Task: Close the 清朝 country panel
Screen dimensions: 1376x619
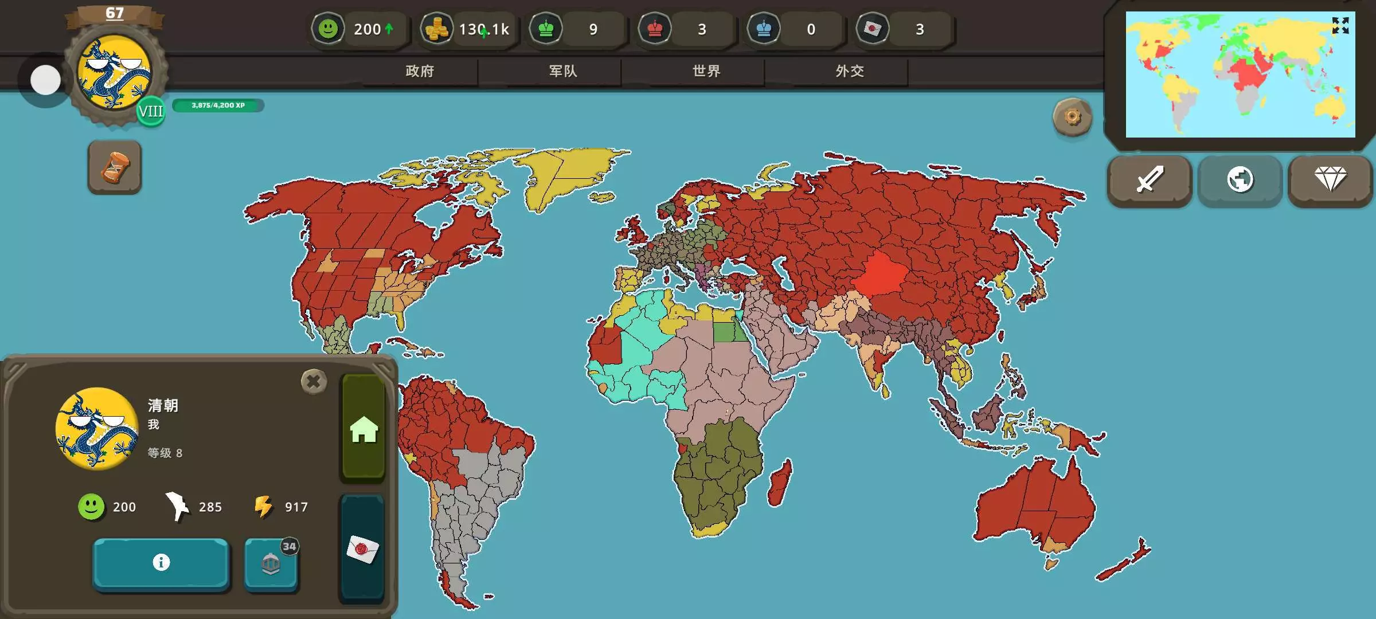Action: coord(314,381)
